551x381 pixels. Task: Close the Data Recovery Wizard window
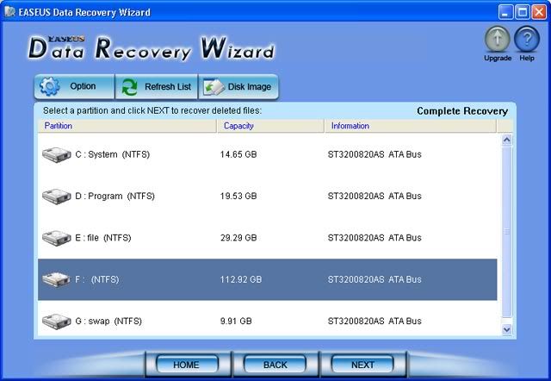click(539, 12)
